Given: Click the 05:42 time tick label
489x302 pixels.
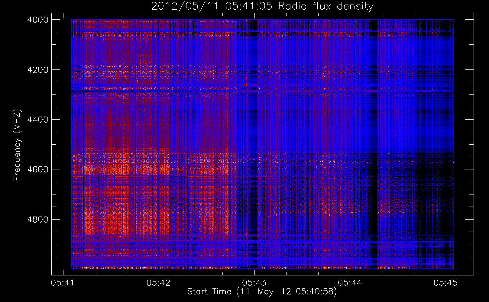Looking at the screenshot, I should click(158, 283).
